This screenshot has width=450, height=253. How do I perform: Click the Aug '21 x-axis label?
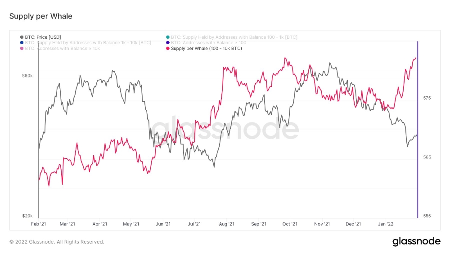click(226, 224)
